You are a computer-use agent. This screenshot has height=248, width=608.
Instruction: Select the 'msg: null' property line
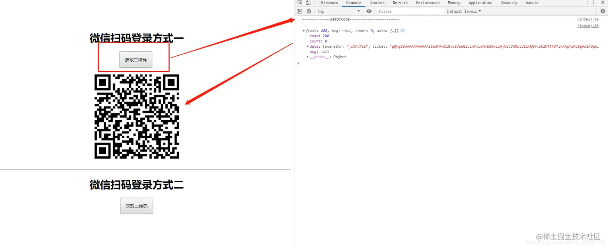[x=319, y=52]
